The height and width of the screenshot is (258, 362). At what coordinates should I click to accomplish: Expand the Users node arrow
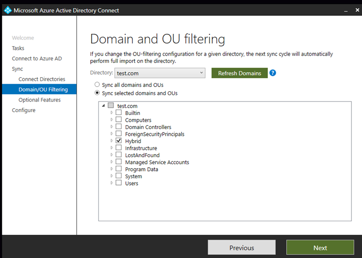(x=112, y=183)
